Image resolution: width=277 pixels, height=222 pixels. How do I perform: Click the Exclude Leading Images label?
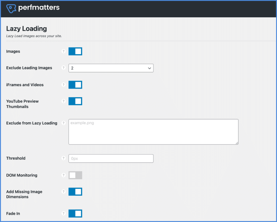[29, 68]
